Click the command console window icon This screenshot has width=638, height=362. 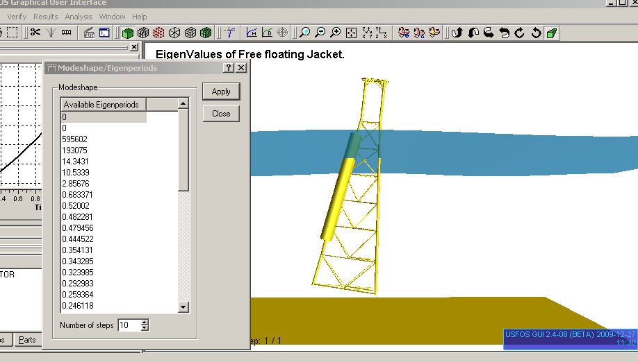(x=104, y=33)
